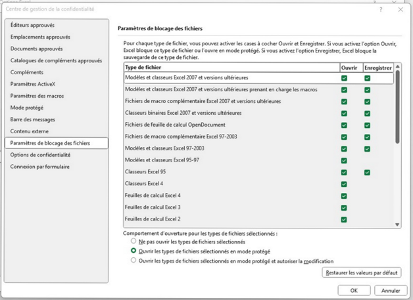Viewport: 413px width, 300px height.
Task: Select row Classeurs Excel 95
Action: point(258,172)
